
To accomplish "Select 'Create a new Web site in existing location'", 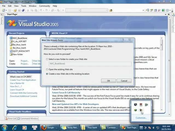I will pyautogui.click(x=47, y=74).
